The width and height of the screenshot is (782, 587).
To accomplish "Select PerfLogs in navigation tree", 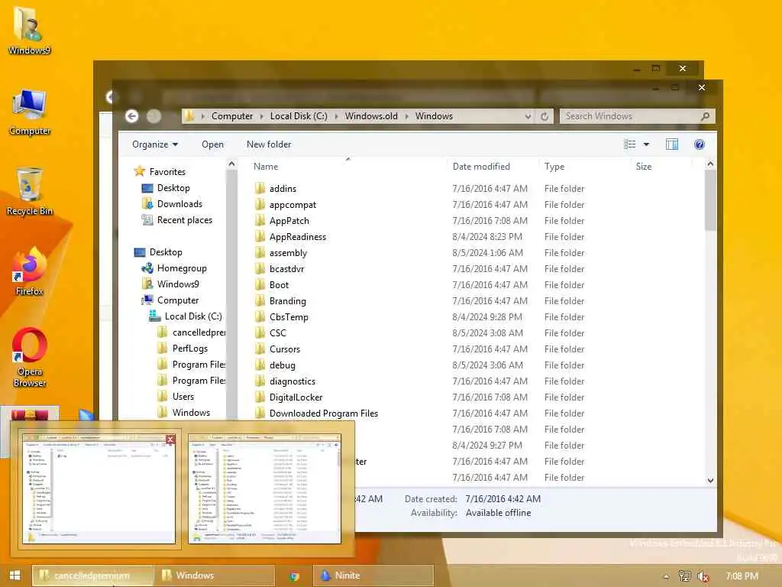I will pos(190,349).
